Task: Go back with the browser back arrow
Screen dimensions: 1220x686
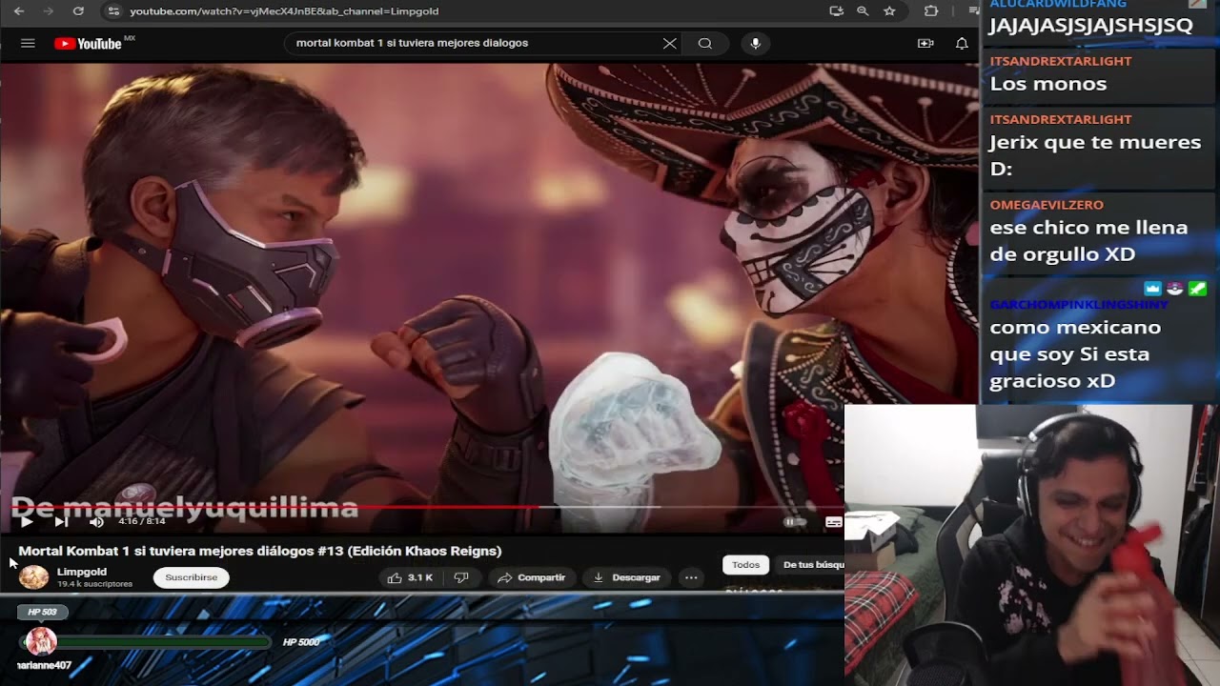Action: pyautogui.click(x=18, y=11)
